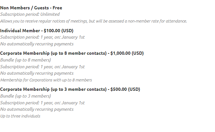Click the '$500.00 (USD)' price text
215x132 pixels.
(125, 89)
